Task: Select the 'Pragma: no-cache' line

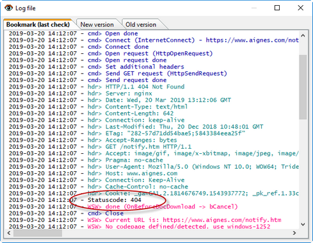Action: pyautogui.click(x=86, y=160)
